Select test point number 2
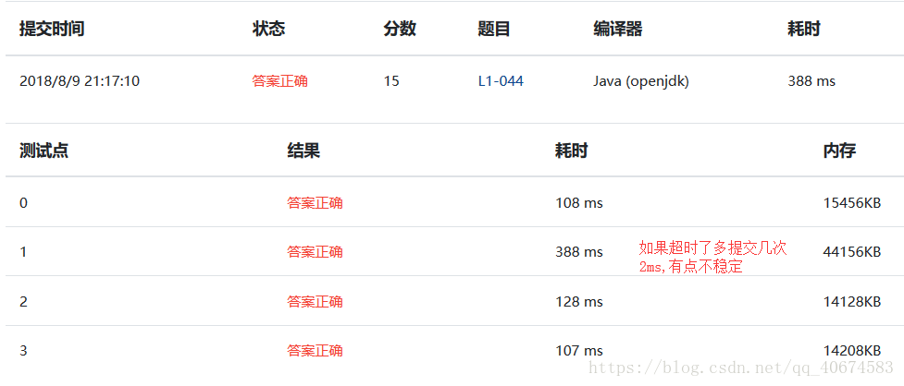This screenshot has width=904, height=386. pos(23,301)
